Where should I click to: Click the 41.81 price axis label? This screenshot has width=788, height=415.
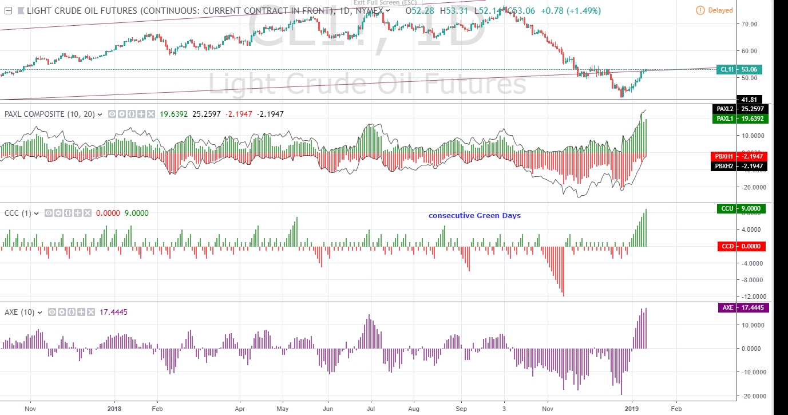coord(750,100)
